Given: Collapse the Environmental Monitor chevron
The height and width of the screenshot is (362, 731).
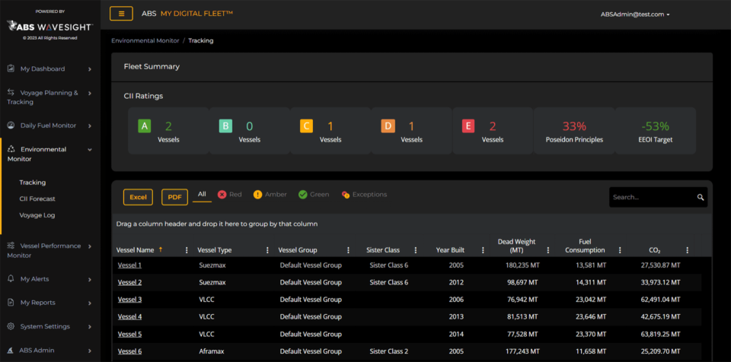Looking at the screenshot, I should [90, 150].
